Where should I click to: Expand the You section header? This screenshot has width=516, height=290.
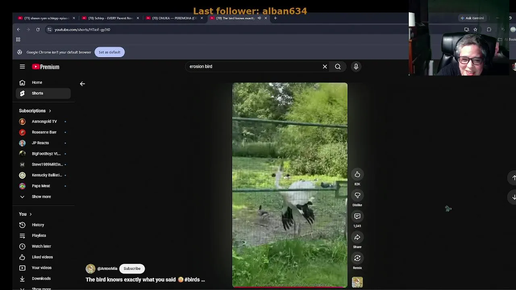pos(25,214)
